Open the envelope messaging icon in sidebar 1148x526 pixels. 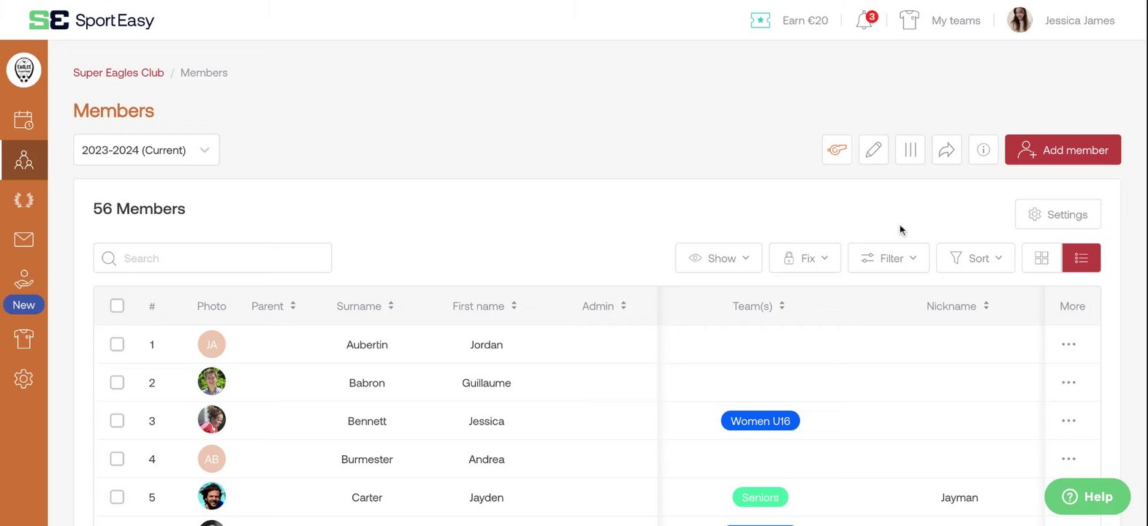point(24,239)
